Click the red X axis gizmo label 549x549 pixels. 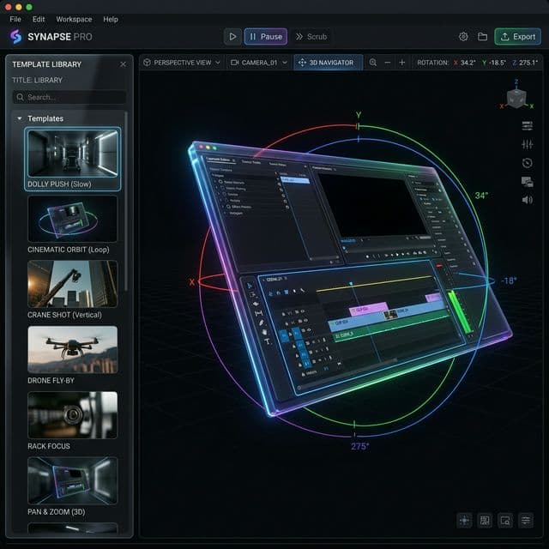point(192,282)
